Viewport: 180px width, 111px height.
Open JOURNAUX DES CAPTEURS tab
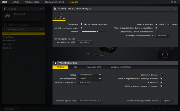121,67
